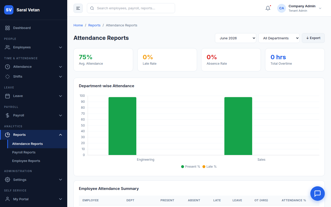This screenshot has height=207, width=331.
Task: Open the Shifts sidebar menu label
Action: pyautogui.click(x=18, y=77)
